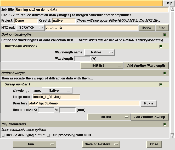Click the Define Wavelengths section header text
This screenshot has width=175, height=150.
click(16, 35)
